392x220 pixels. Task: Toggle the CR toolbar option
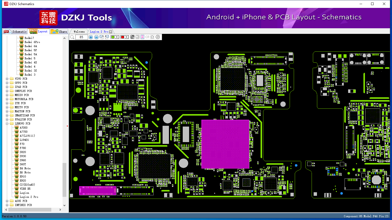coord(147,37)
